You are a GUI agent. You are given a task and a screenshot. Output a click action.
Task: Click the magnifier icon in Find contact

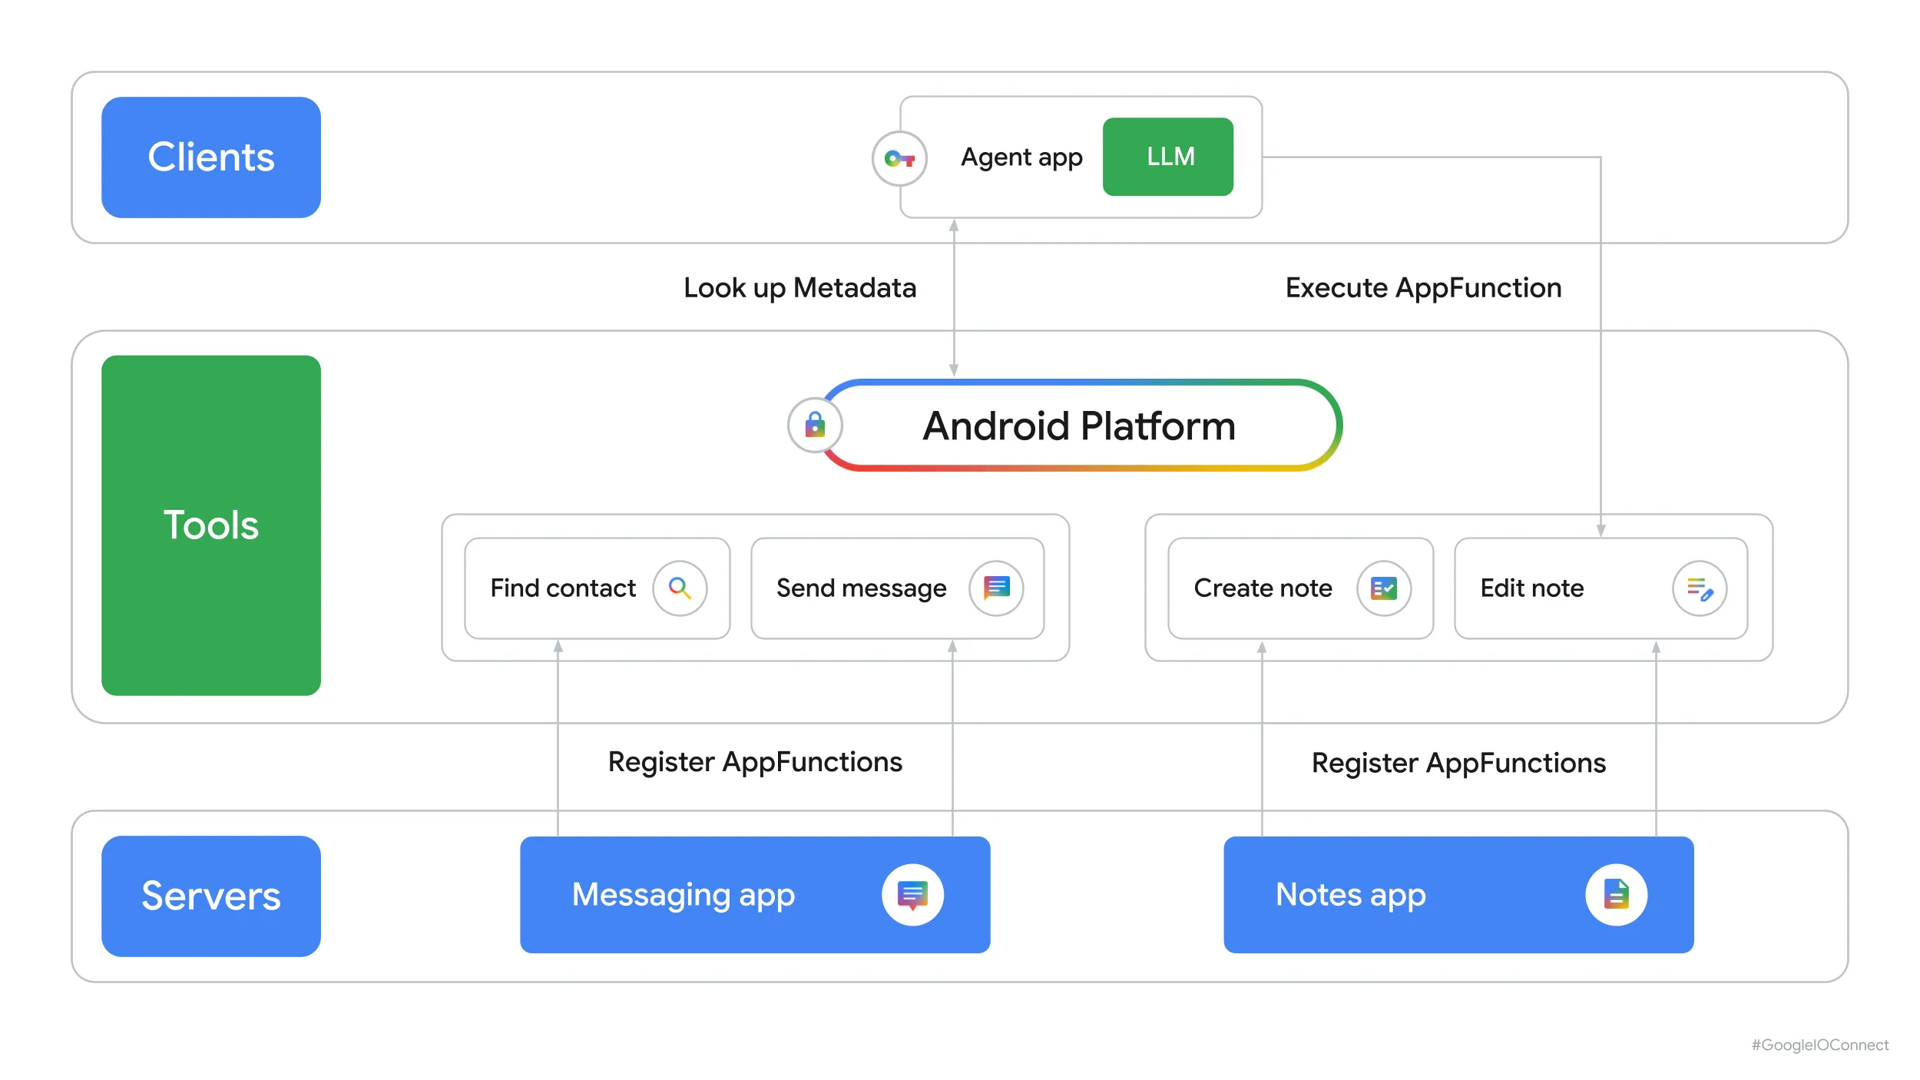tap(680, 588)
